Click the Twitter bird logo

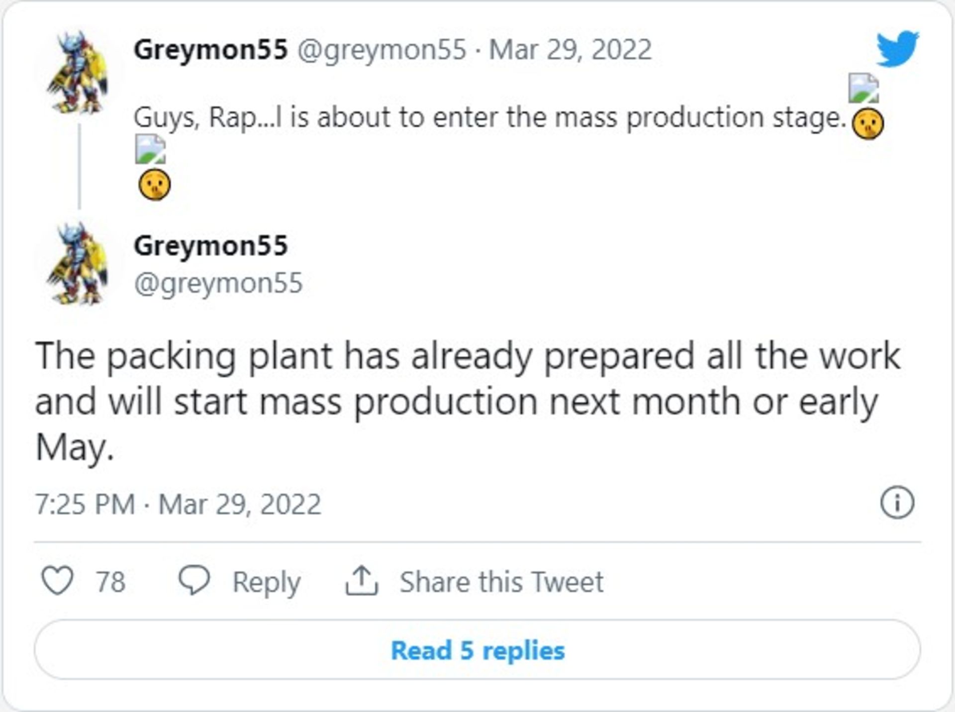[897, 49]
